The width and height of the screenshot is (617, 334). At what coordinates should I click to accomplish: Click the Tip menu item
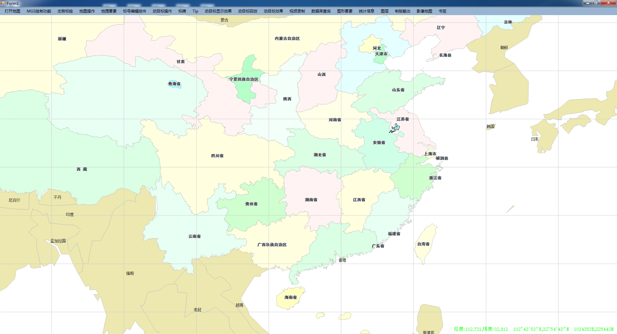click(195, 11)
